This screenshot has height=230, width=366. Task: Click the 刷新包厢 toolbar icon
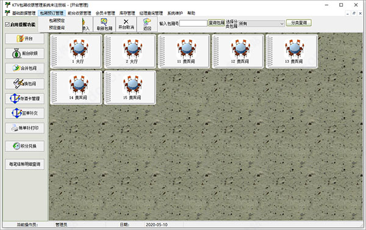[x=104, y=24]
